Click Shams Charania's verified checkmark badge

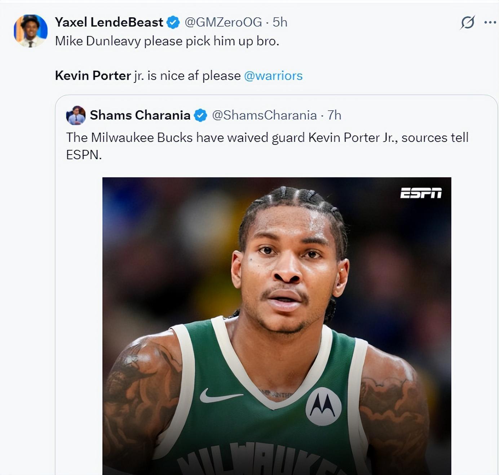pyautogui.click(x=200, y=115)
